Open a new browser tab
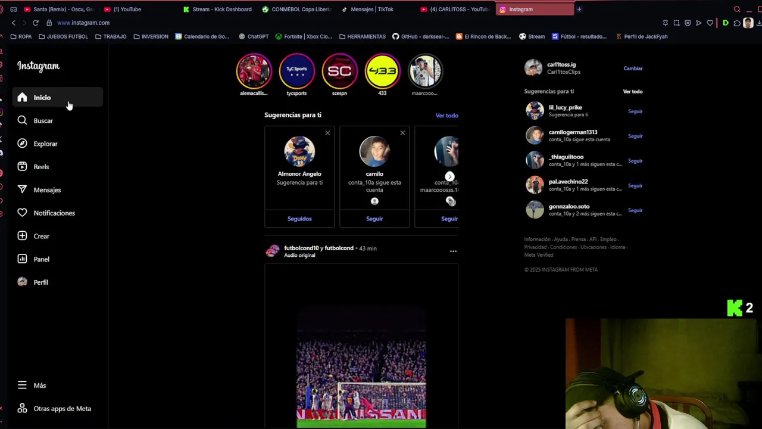The width and height of the screenshot is (762, 429). tap(579, 10)
